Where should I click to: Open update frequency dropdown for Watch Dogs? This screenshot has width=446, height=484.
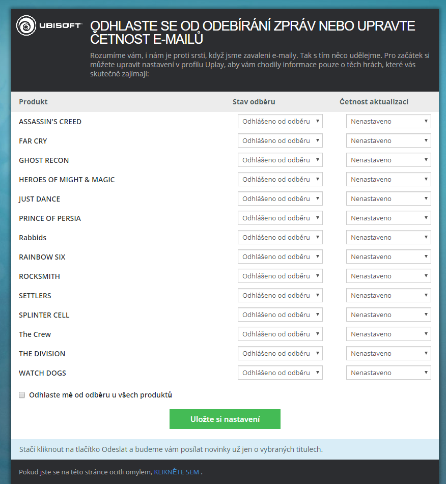[388, 373]
